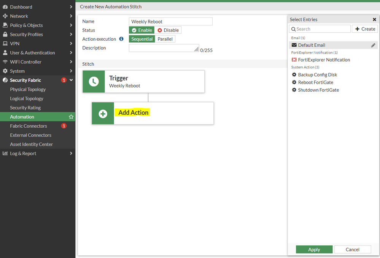Choose Parallel action execution
Image resolution: width=380 pixels, height=258 pixels.
tap(165, 39)
